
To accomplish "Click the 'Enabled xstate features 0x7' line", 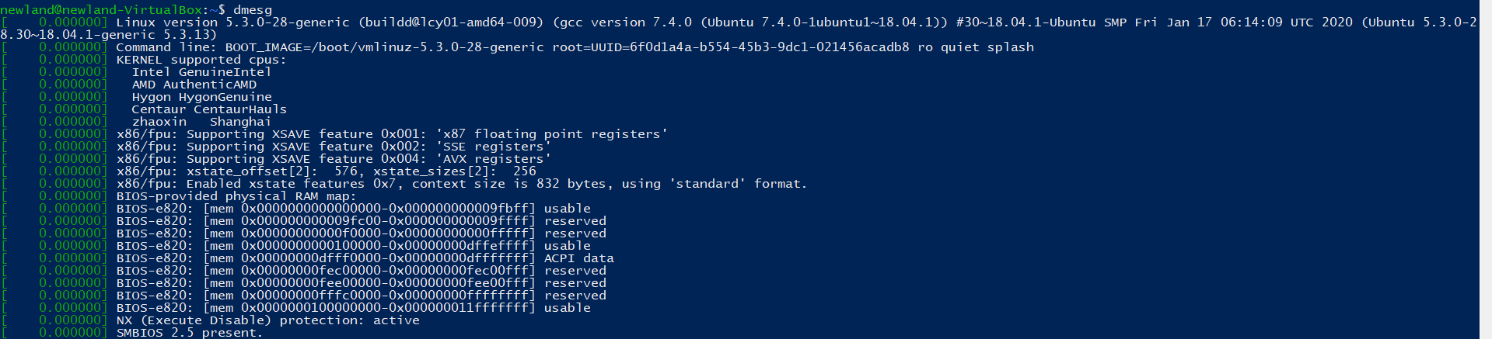I will point(461,183).
